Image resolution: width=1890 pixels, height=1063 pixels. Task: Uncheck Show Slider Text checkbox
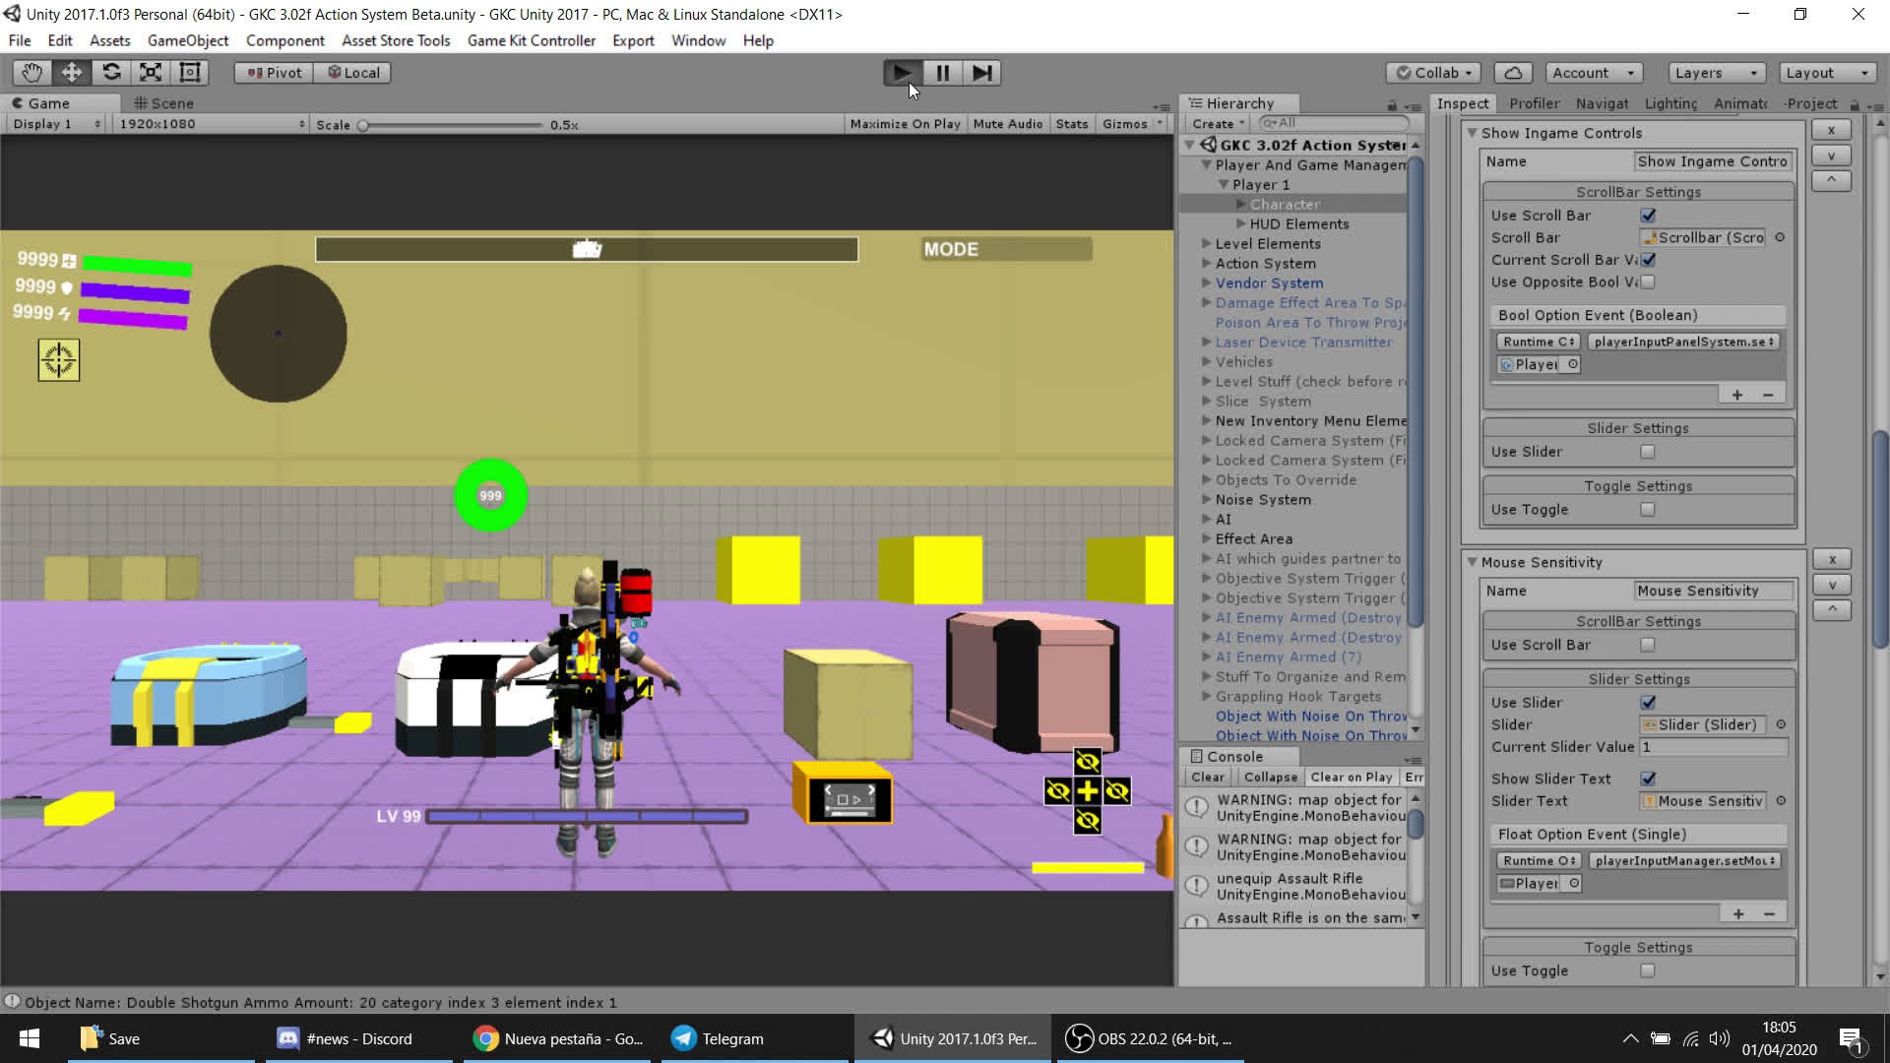(1648, 779)
